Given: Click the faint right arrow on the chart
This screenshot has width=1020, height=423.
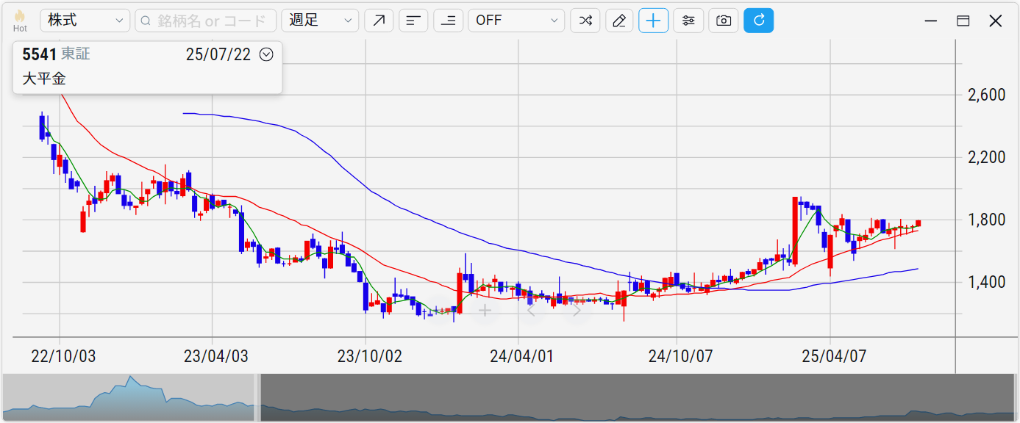Looking at the screenshot, I should (x=577, y=311).
